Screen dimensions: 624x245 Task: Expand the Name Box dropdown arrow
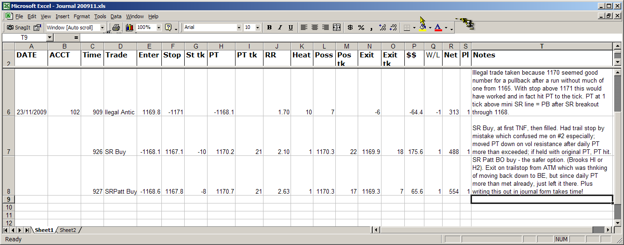50,37
